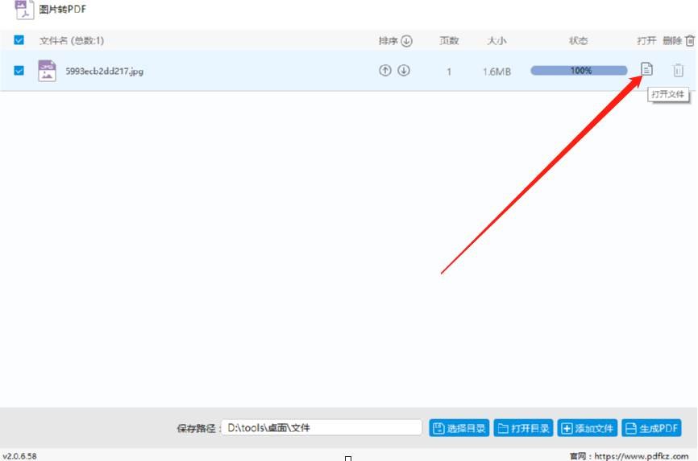Delete the 5993ecb2dd217.jpg row with trash icon
The width and height of the screenshot is (698, 461).
[x=678, y=70]
